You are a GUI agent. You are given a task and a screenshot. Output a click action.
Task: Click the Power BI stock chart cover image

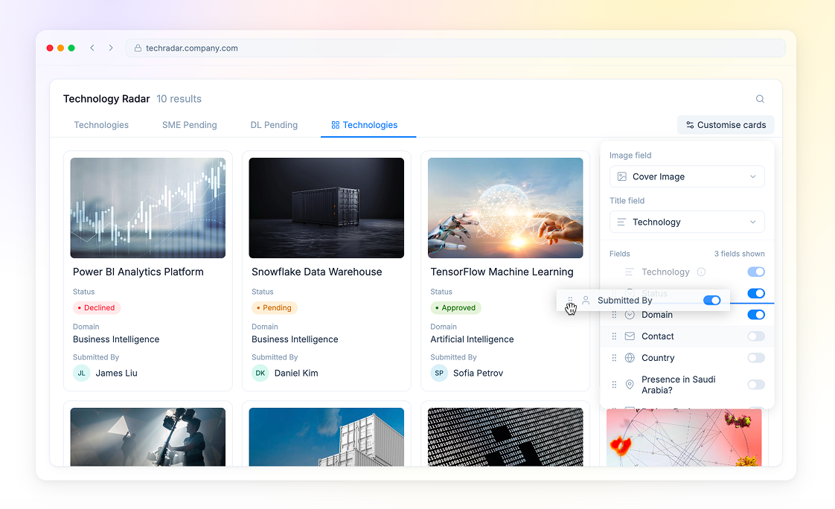(148, 208)
